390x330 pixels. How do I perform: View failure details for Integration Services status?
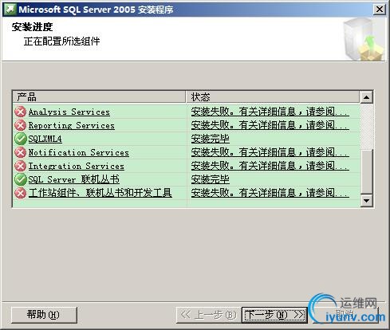pyautogui.click(x=270, y=166)
